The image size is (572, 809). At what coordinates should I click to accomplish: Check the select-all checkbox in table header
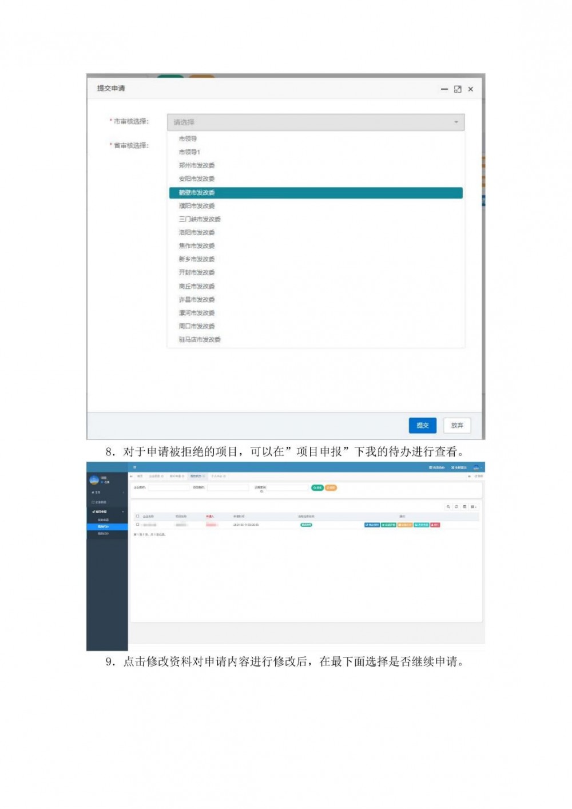tap(137, 516)
